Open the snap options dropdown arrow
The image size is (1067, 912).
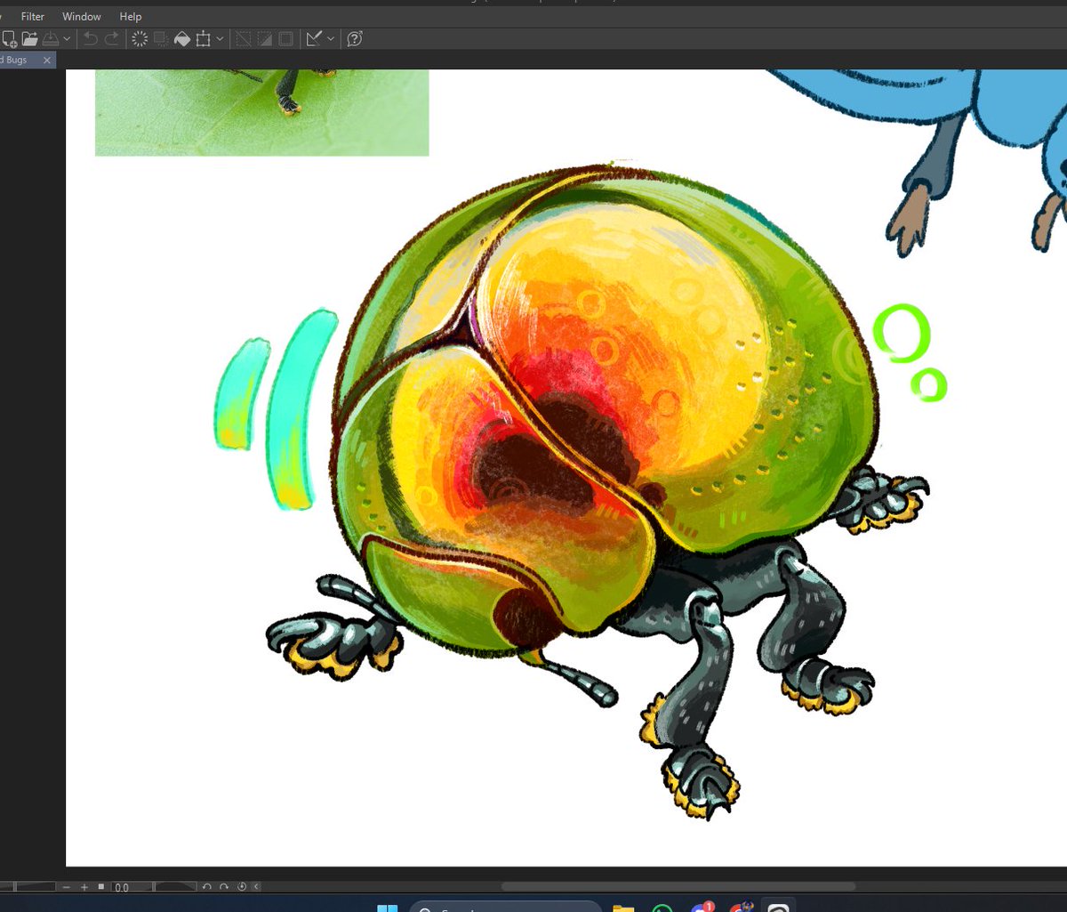pyautogui.click(x=331, y=39)
